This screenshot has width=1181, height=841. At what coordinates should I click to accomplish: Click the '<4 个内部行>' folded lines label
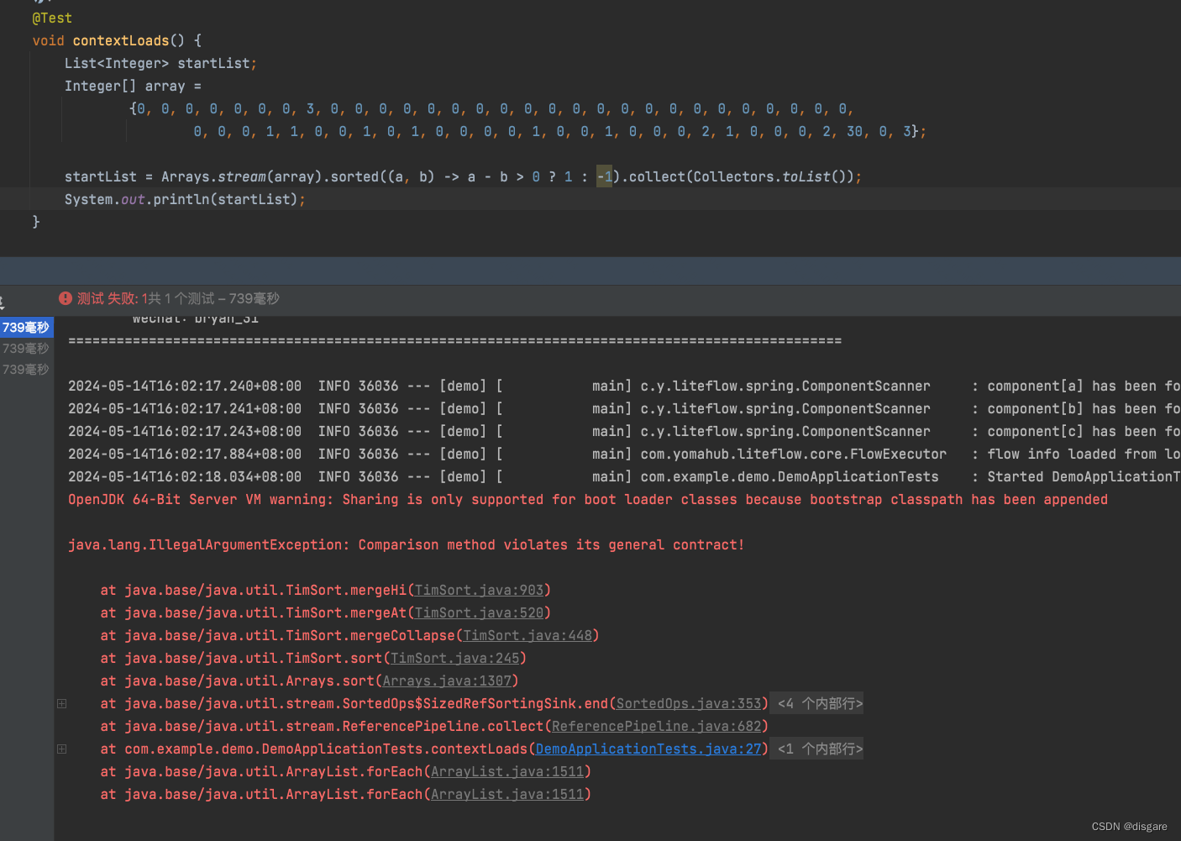tap(820, 704)
